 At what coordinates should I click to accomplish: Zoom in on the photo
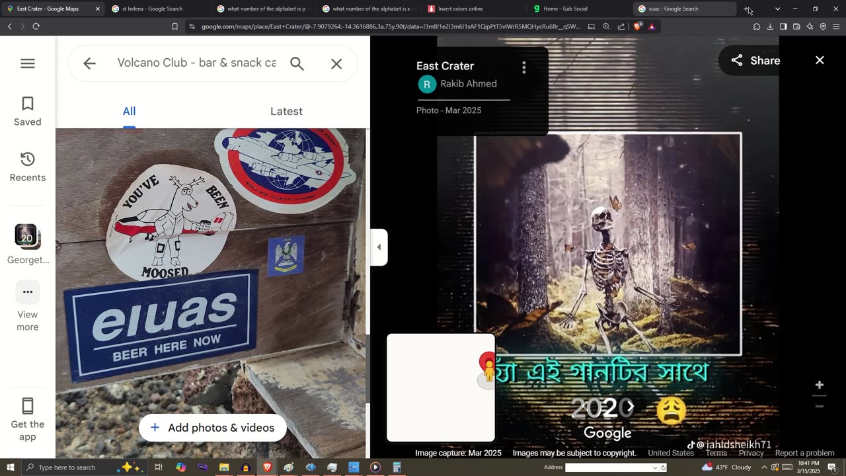[x=820, y=385]
